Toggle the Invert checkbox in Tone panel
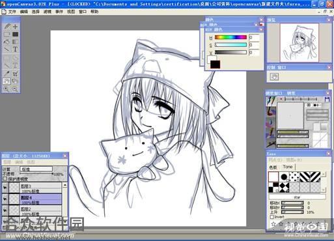This screenshot has height=241, width=334. 271,217
